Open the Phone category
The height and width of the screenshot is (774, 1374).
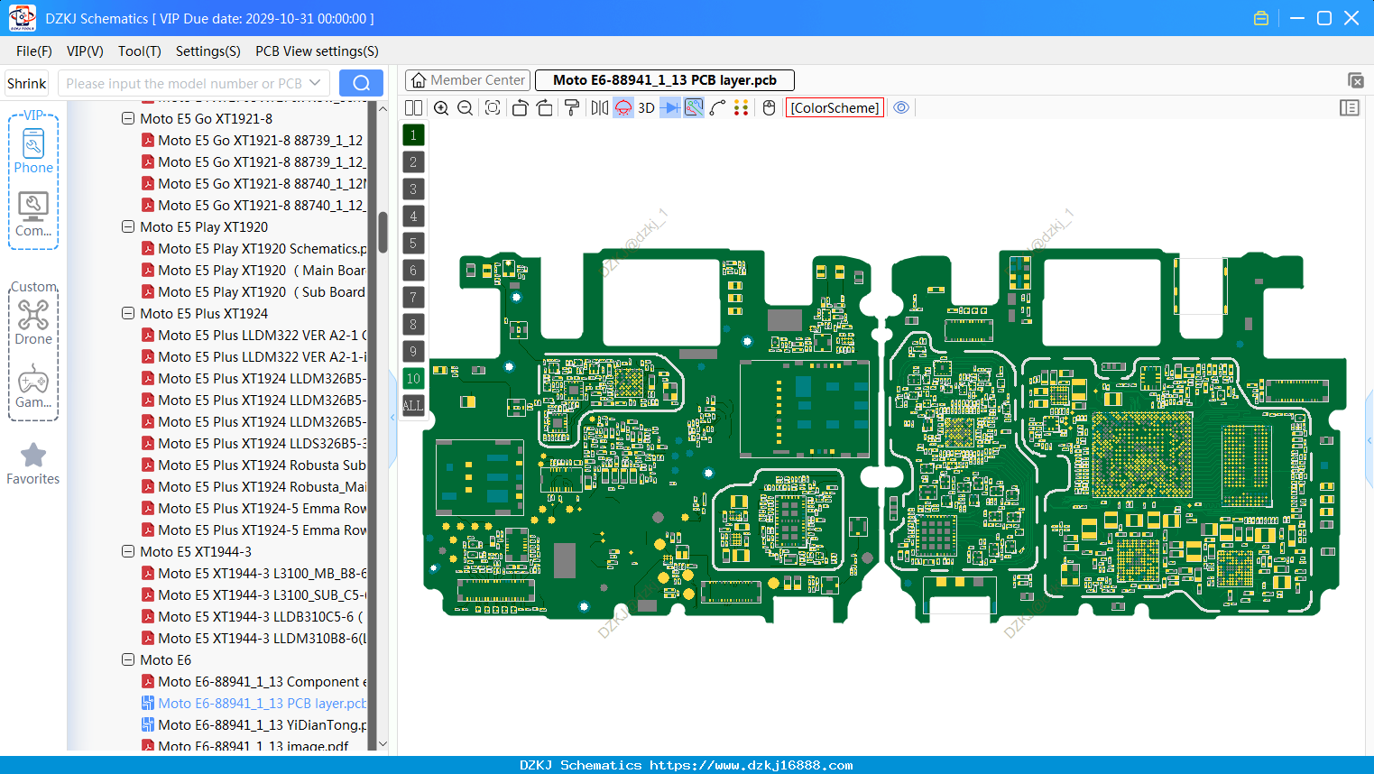[33, 151]
